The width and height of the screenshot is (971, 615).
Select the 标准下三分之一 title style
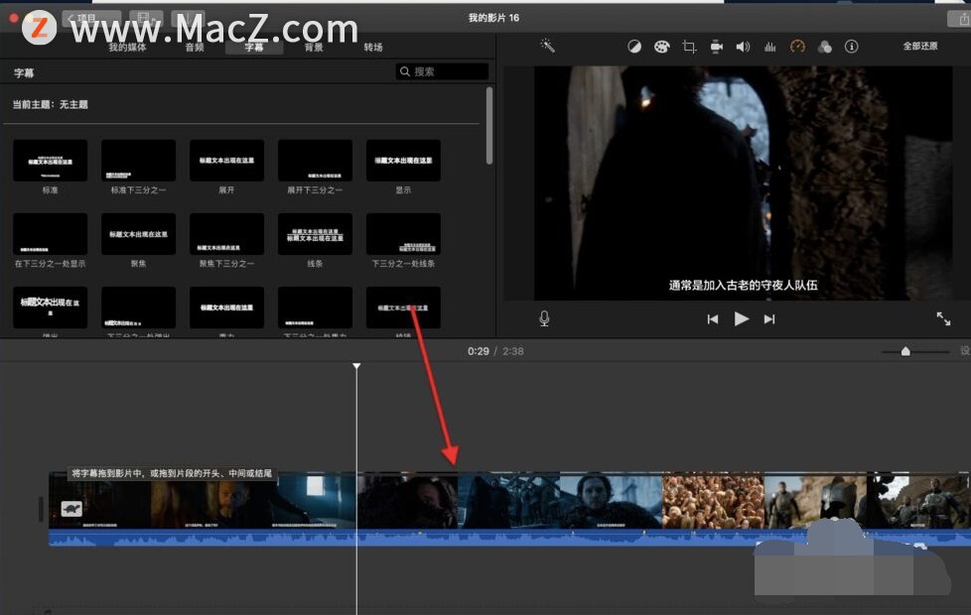coord(138,161)
